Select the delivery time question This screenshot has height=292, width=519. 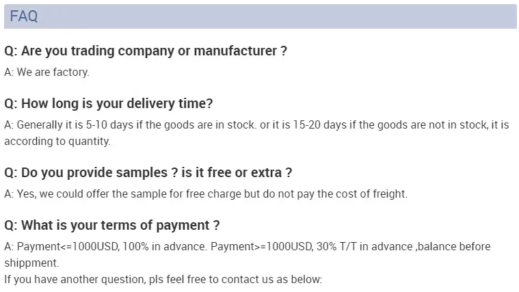(109, 104)
